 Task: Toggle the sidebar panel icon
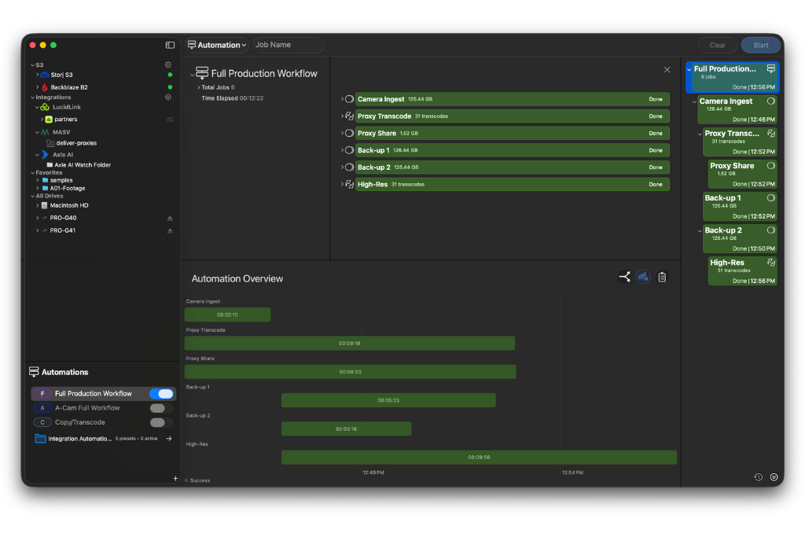170,46
